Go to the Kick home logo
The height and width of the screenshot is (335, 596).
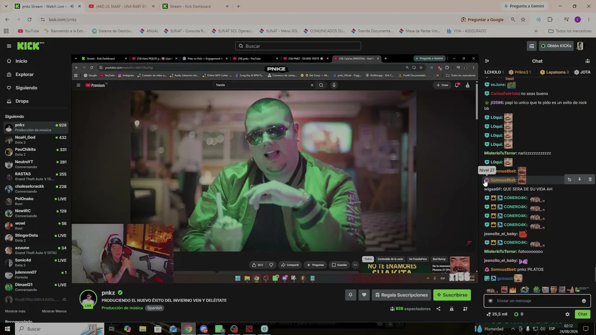[31, 46]
